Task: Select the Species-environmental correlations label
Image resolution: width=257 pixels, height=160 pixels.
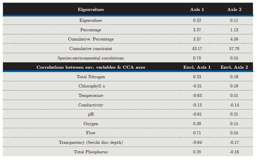Action: tap(91, 58)
